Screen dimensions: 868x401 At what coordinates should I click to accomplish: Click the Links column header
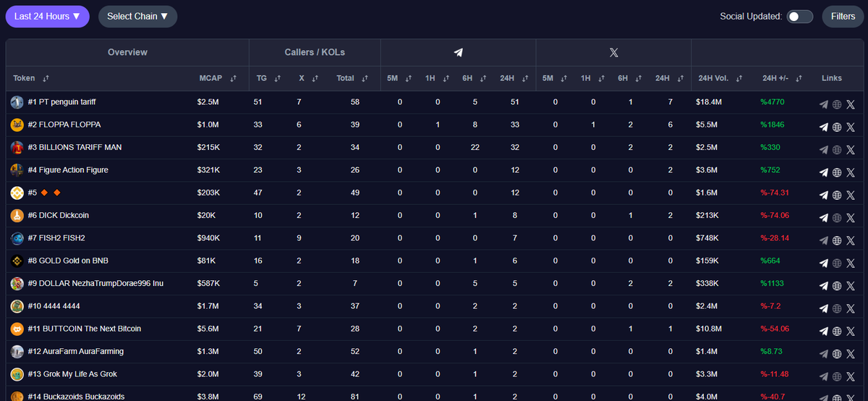click(x=832, y=78)
